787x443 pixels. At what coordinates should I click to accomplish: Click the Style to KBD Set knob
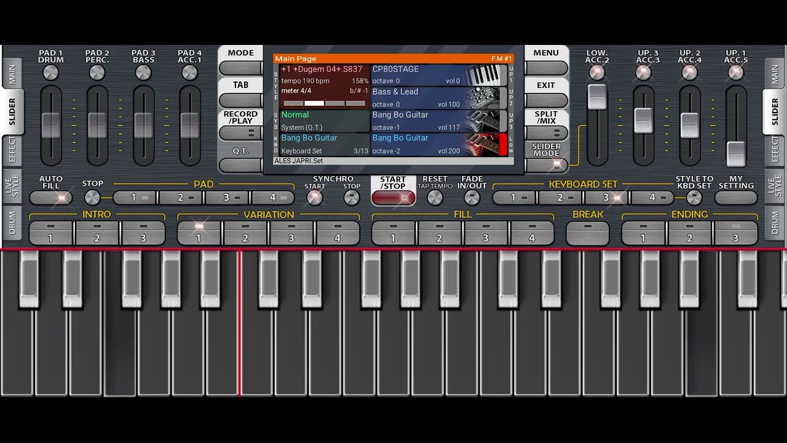(x=694, y=198)
